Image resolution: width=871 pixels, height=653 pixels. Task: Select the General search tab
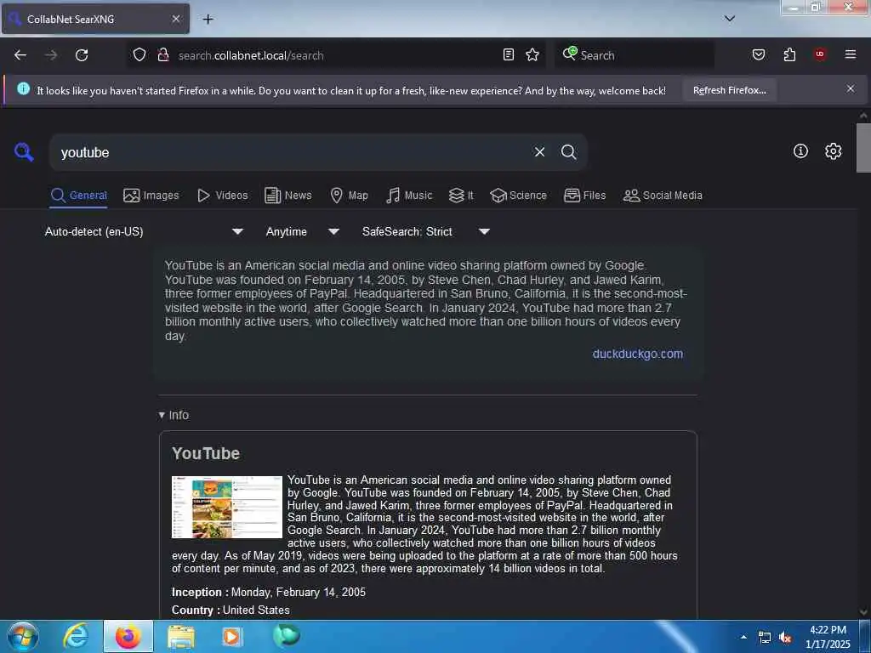pos(78,196)
